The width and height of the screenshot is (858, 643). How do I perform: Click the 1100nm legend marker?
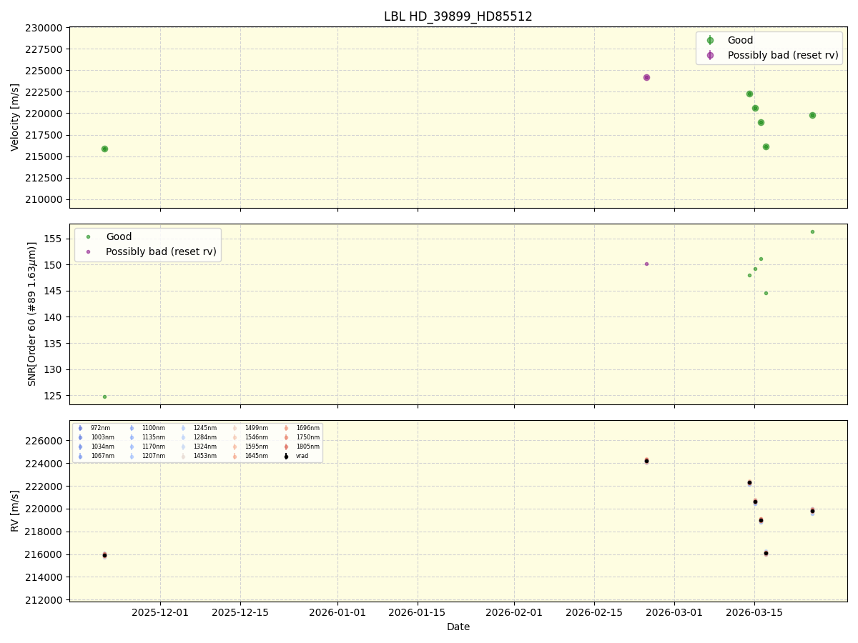tap(132, 428)
